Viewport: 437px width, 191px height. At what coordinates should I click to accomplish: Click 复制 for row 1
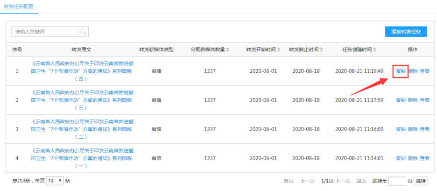coord(401,71)
